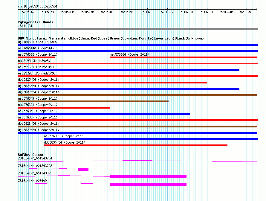
Task: Open ZBTB14|NM_001143823 transcript label
Action: tap(35, 173)
